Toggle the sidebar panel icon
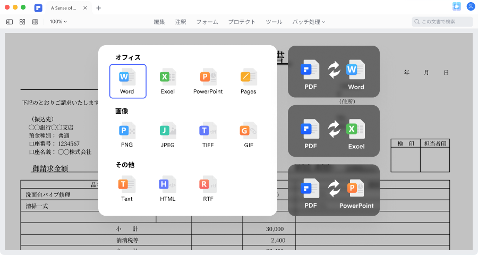The height and width of the screenshot is (255, 478). [10, 22]
